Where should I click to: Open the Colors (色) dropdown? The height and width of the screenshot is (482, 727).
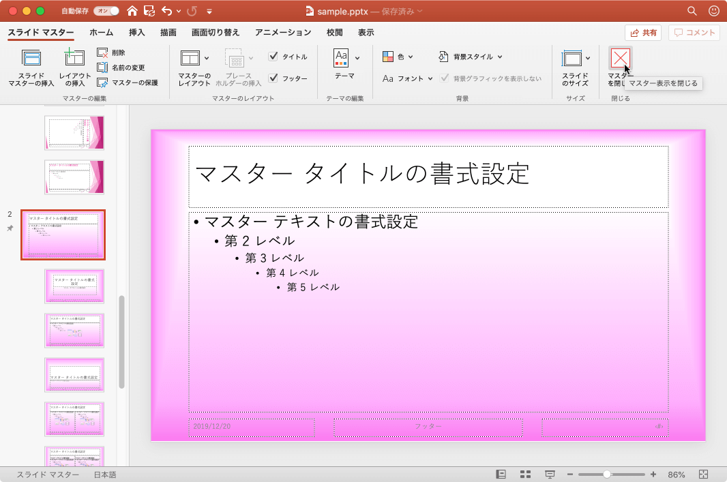click(398, 57)
